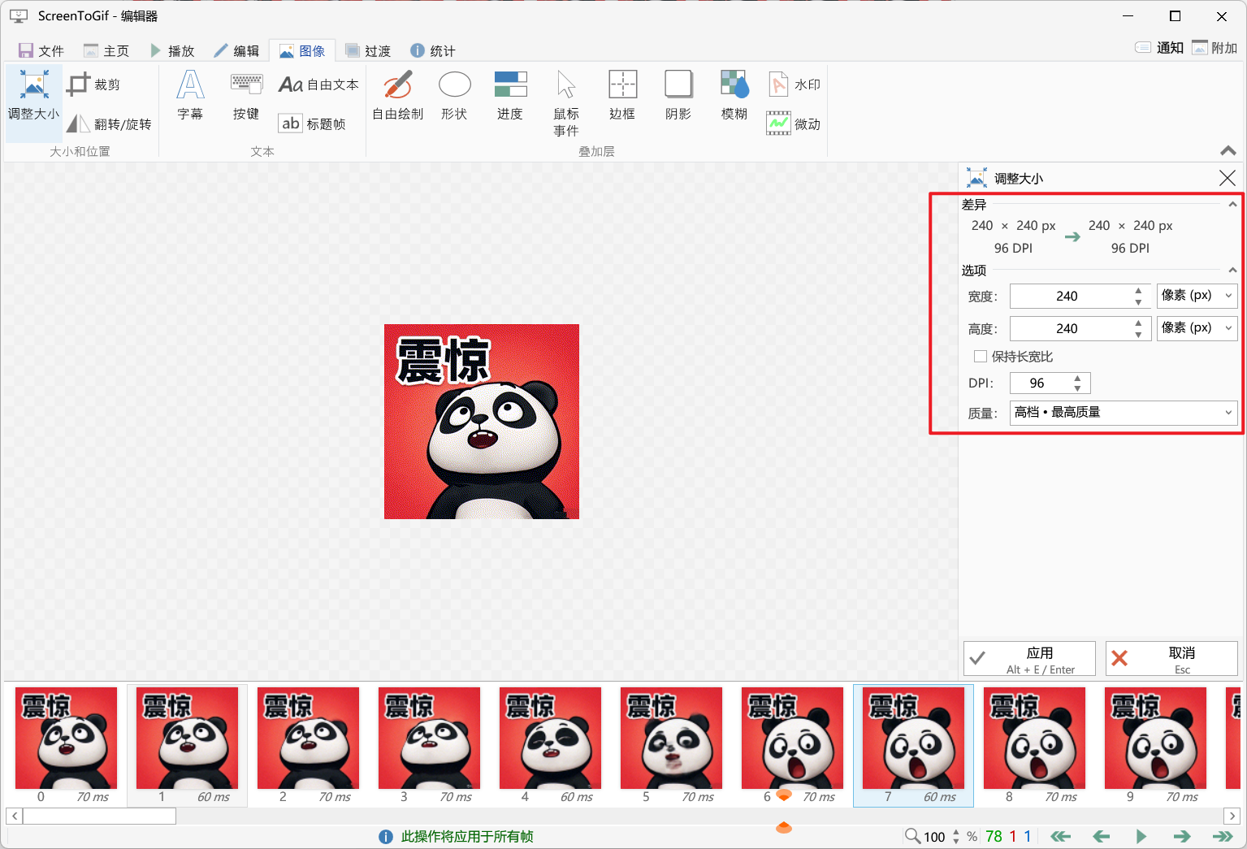Select frame 0 thumbnail
The image size is (1247, 849).
[66, 745]
